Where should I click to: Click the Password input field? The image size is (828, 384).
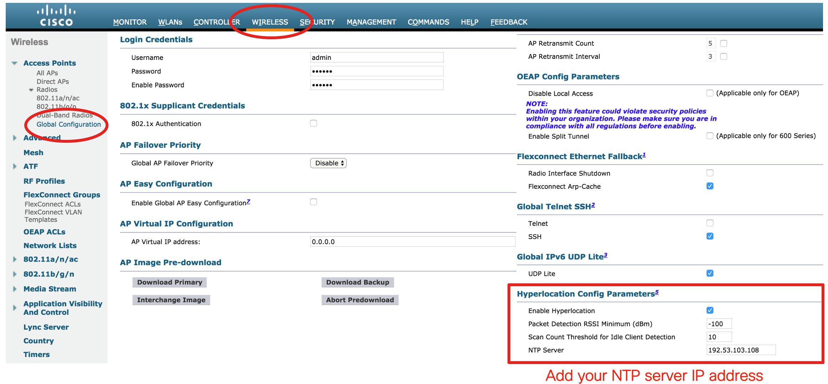point(377,71)
